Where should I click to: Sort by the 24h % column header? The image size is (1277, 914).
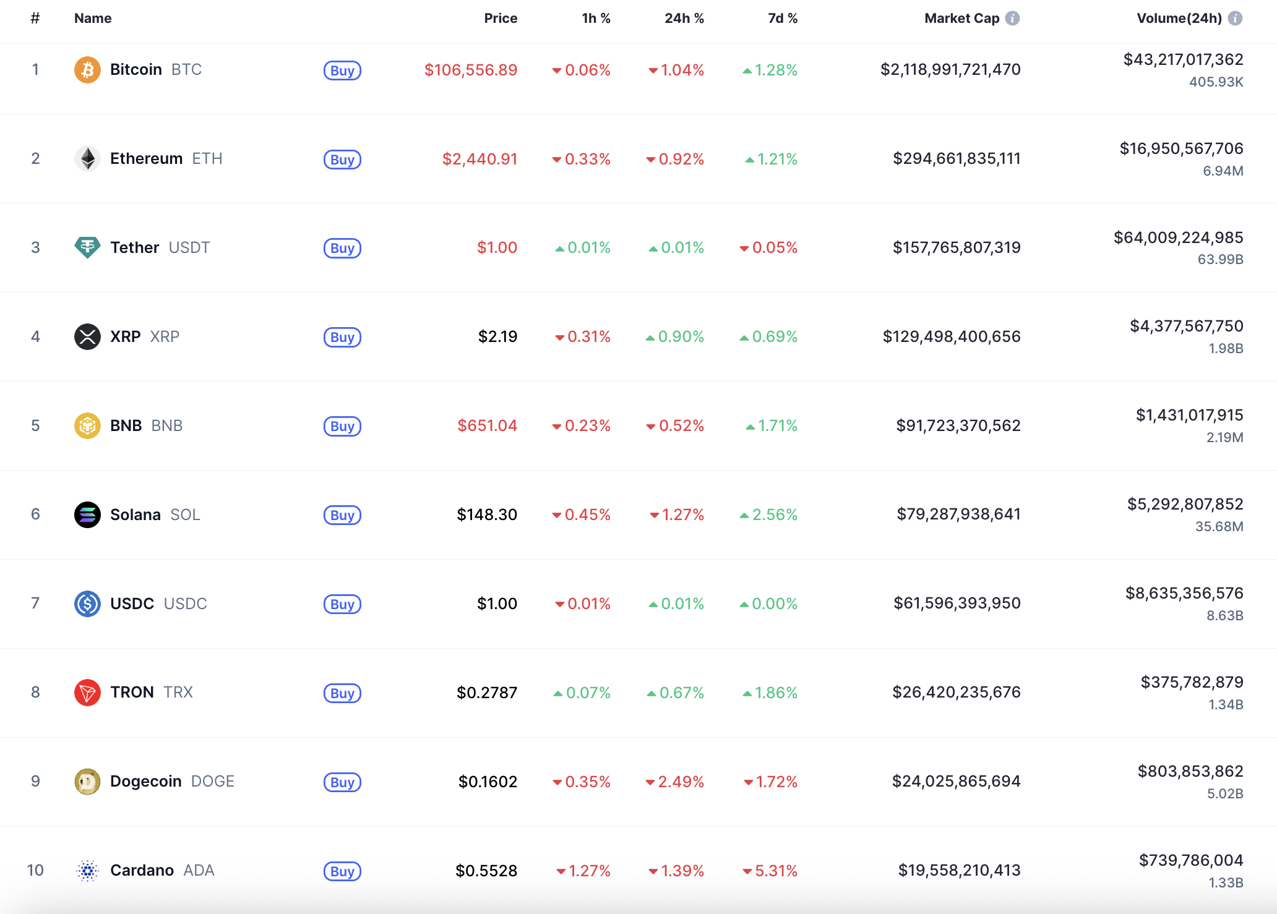[x=684, y=19]
